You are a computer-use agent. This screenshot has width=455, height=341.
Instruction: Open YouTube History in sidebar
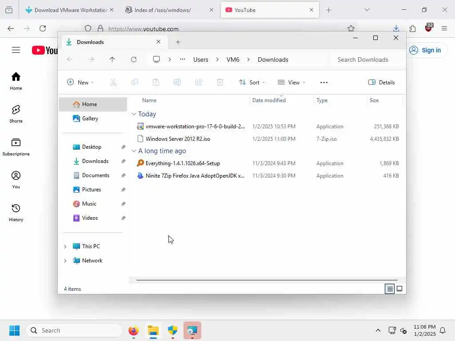[16, 213]
